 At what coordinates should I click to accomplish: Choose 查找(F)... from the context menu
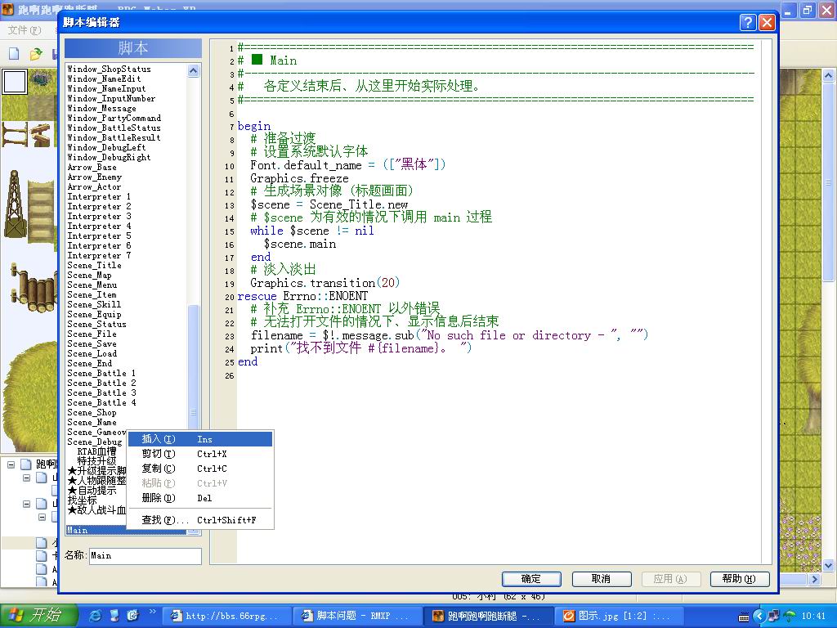pyautogui.click(x=200, y=519)
